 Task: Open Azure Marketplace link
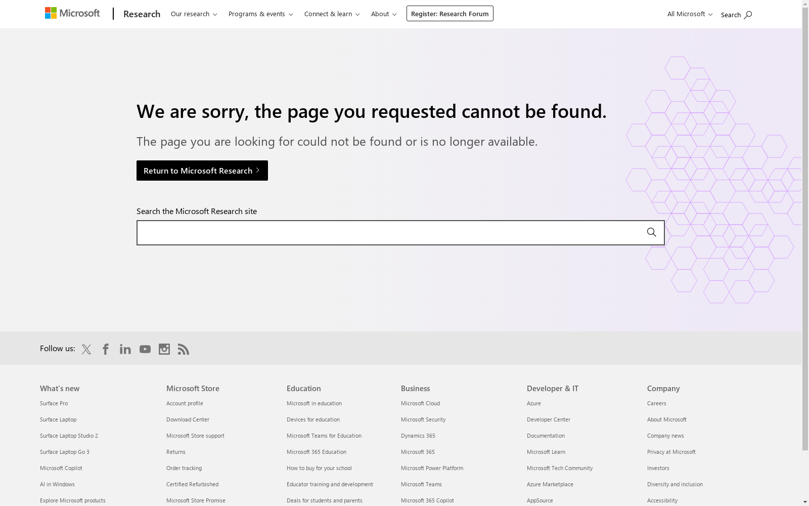tap(550, 484)
